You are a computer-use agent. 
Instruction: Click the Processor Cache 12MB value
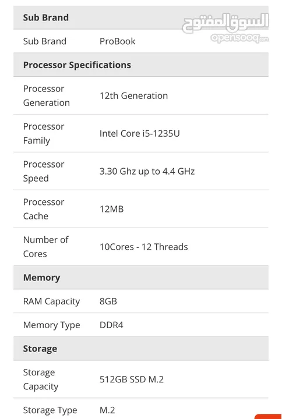click(111, 209)
